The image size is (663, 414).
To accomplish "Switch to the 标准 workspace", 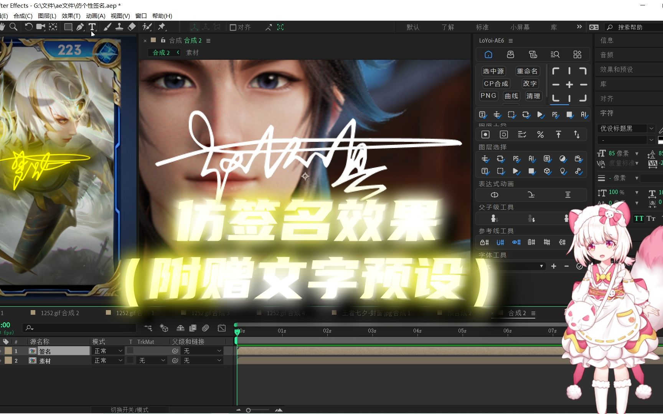I will pyautogui.click(x=482, y=27).
